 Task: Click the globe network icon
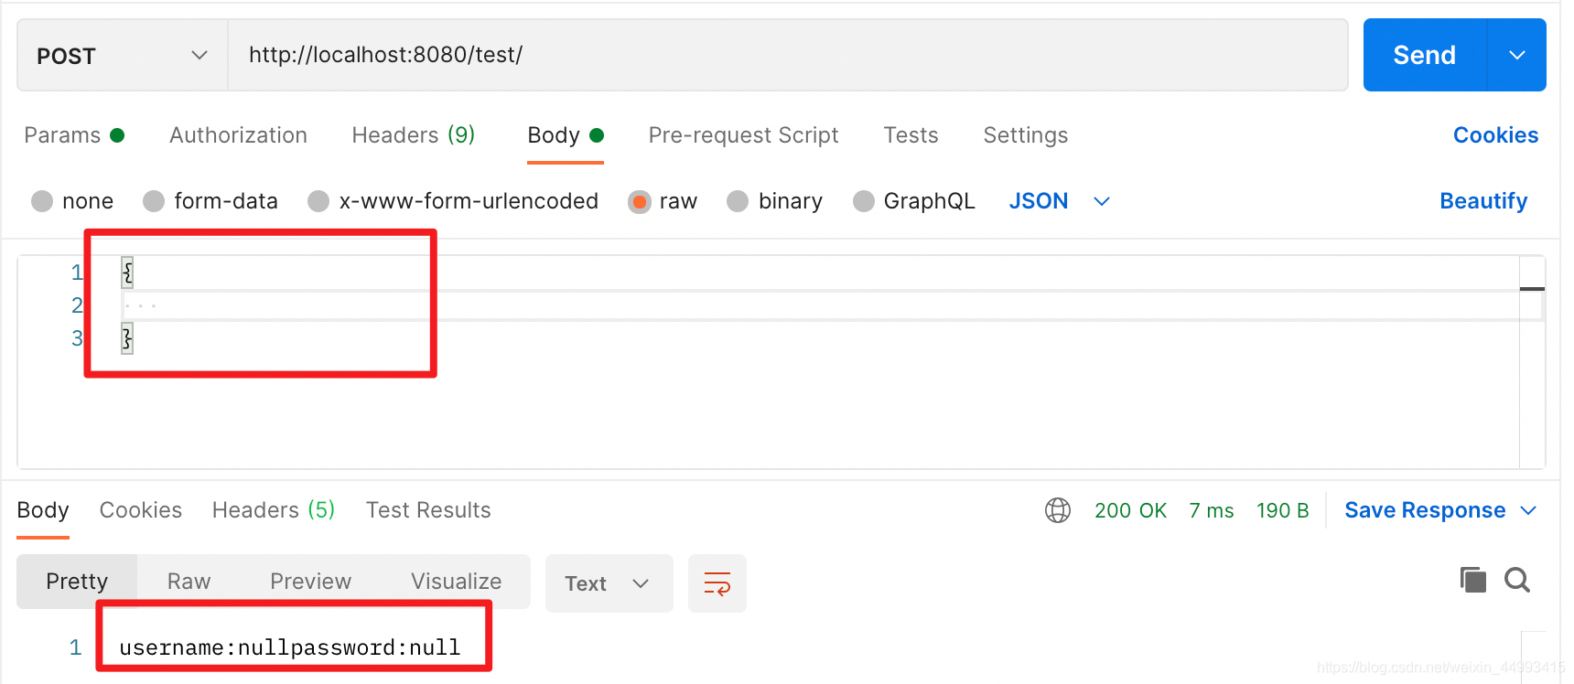point(1057,510)
